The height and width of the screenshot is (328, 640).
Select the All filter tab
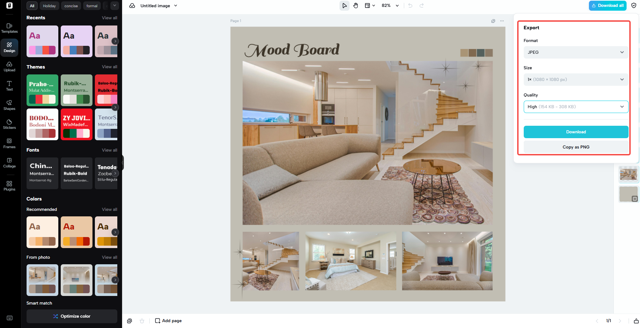(x=32, y=6)
